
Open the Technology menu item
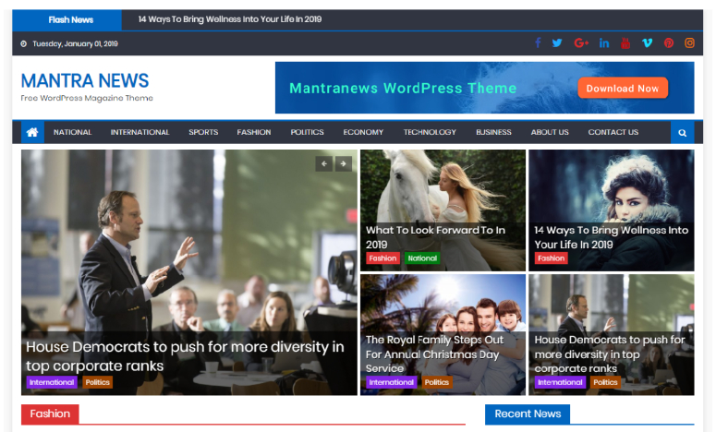(430, 132)
